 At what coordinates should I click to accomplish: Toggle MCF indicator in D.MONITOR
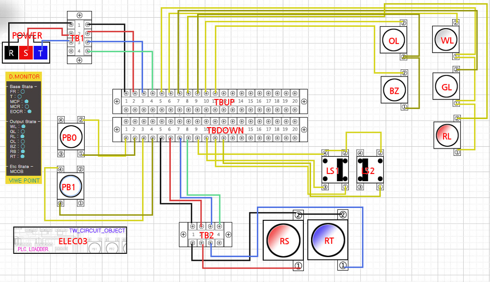(x=27, y=101)
